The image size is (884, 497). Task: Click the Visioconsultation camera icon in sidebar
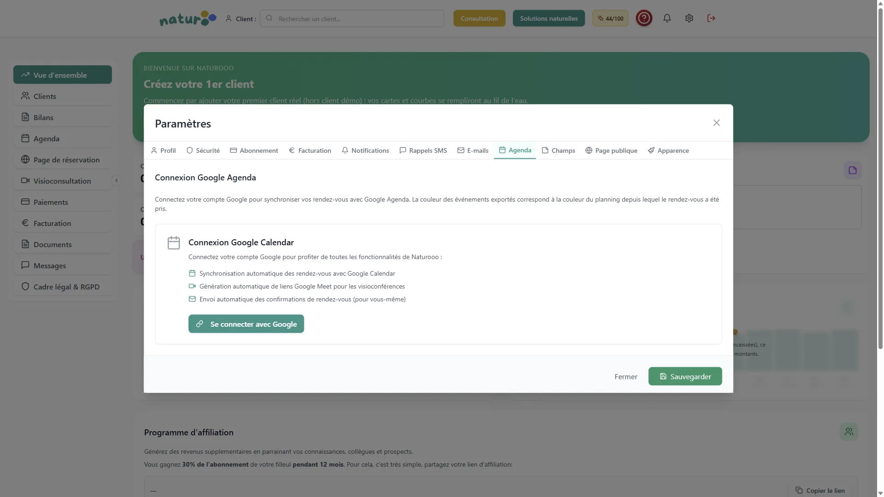pos(25,180)
